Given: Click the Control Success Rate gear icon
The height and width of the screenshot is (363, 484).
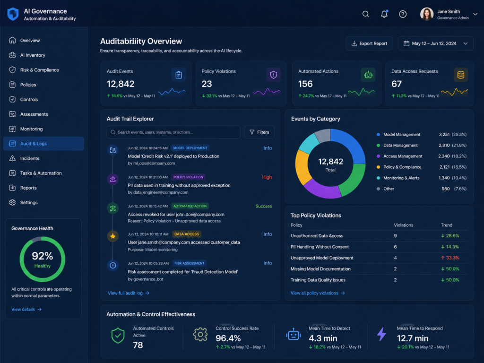Looking at the screenshot, I should point(200,334).
